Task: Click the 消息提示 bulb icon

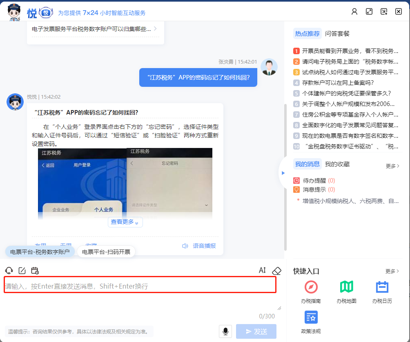Action: click(296, 190)
